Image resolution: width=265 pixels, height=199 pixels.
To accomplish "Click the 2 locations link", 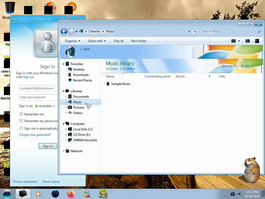I will (127, 69).
